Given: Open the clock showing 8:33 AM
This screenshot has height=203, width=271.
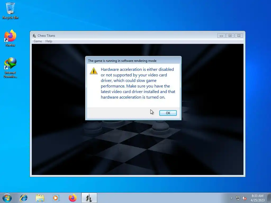Looking at the screenshot, I should pos(258,198).
